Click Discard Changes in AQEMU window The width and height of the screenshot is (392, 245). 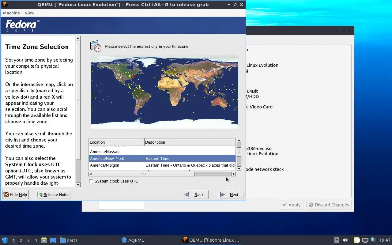point(329,205)
